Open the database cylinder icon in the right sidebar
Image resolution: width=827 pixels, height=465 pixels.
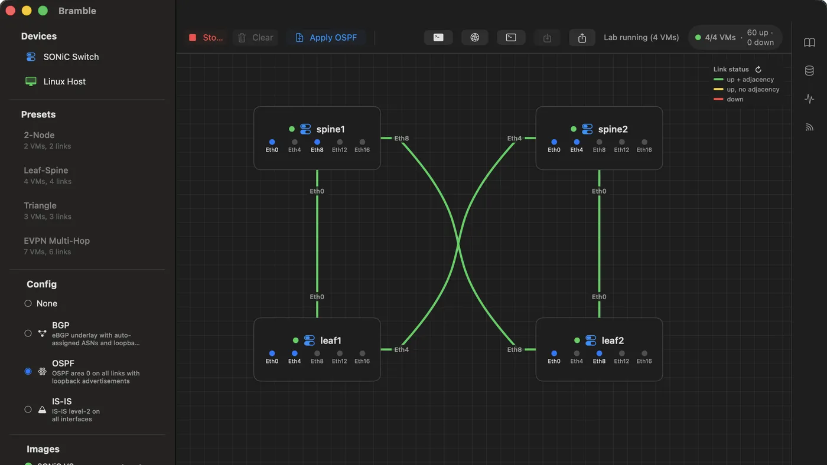[809, 71]
